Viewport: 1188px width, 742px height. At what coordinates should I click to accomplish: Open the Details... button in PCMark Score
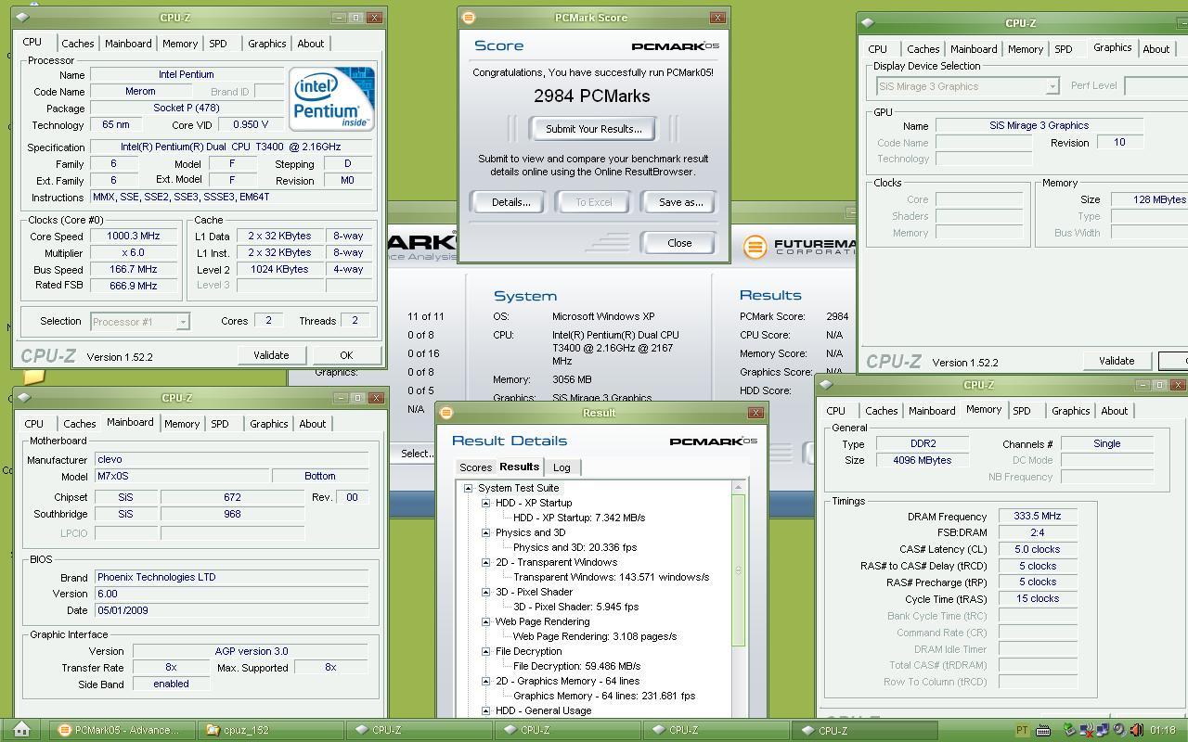[510, 202]
